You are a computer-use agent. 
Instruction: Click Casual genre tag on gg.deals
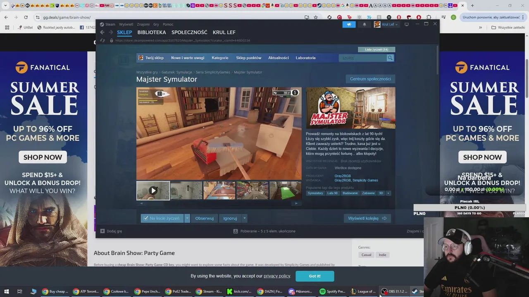366,255
